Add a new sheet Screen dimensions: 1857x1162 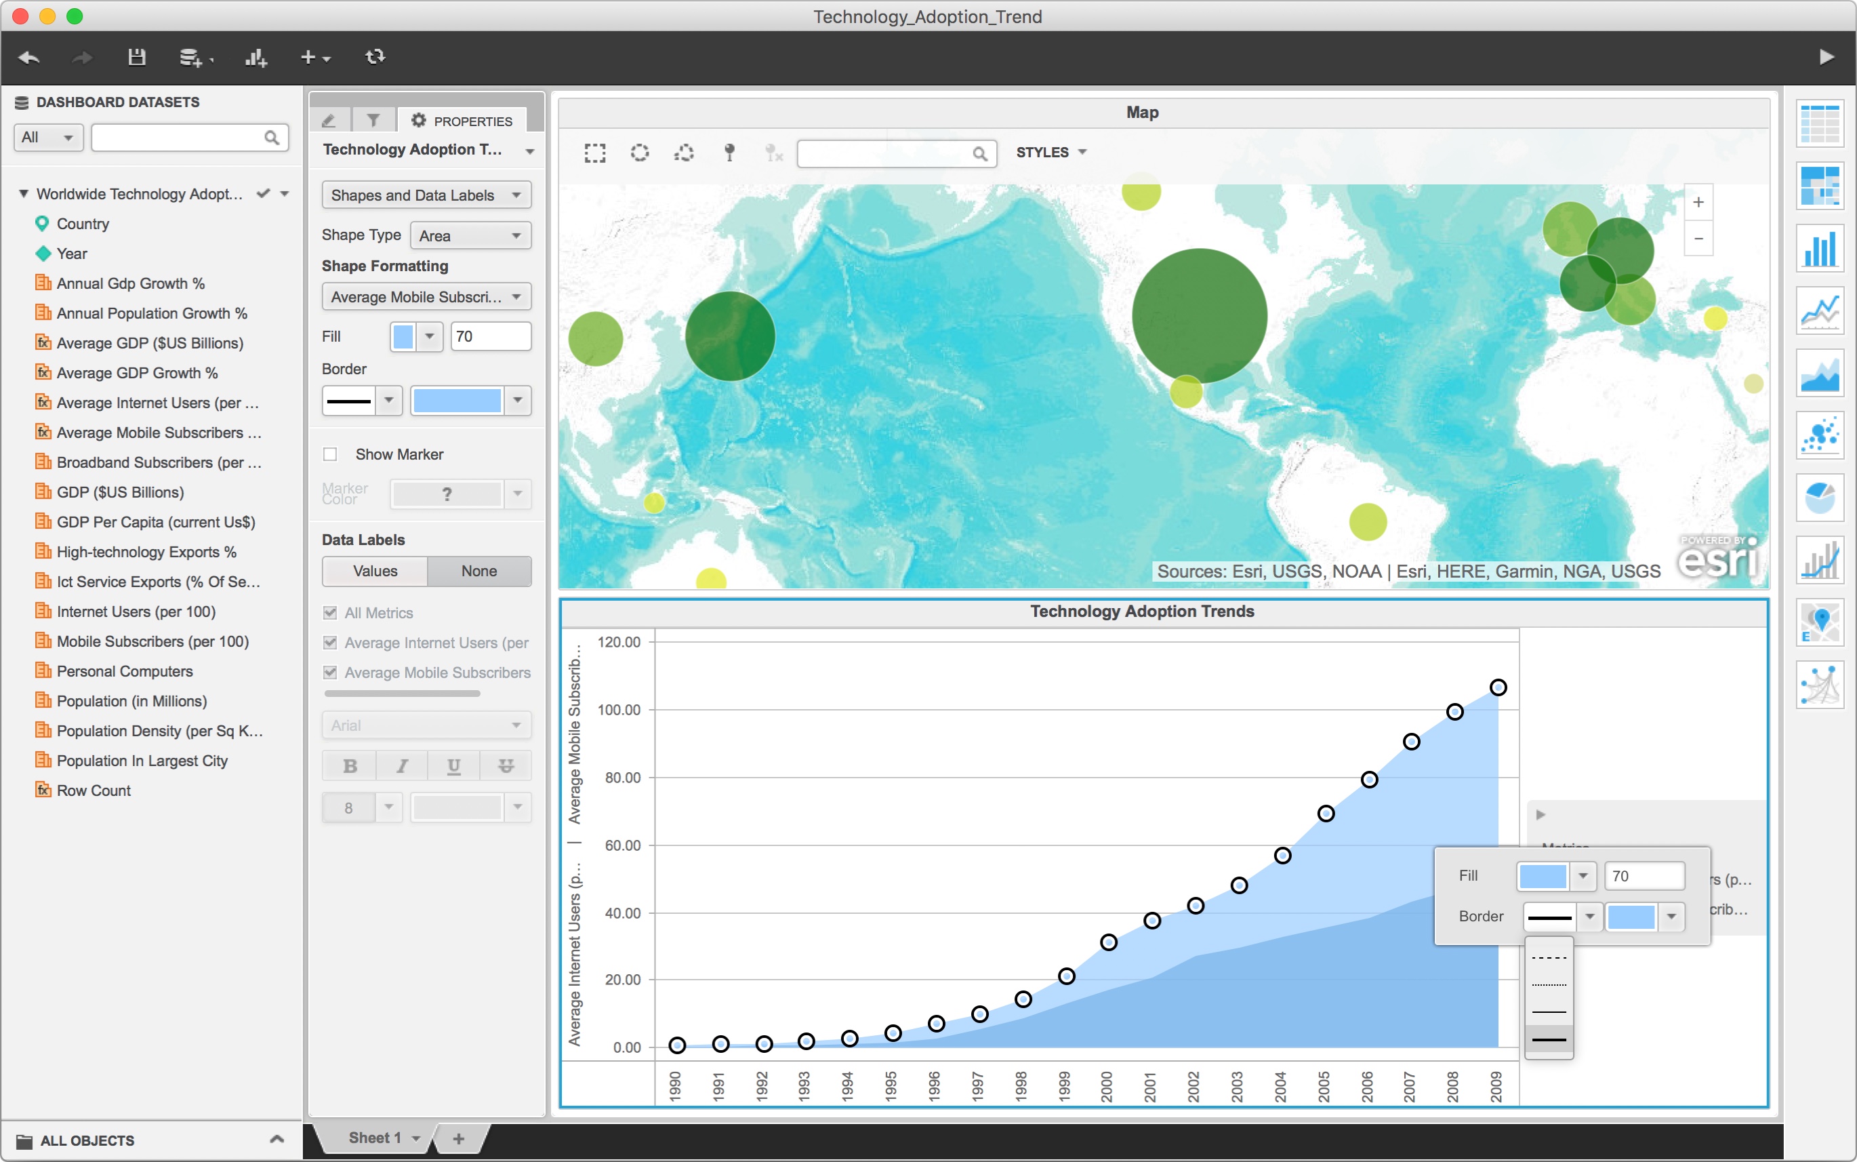click(459, 1138)
